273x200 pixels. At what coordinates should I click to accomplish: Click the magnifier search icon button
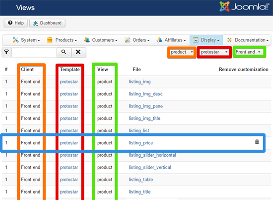64,52
